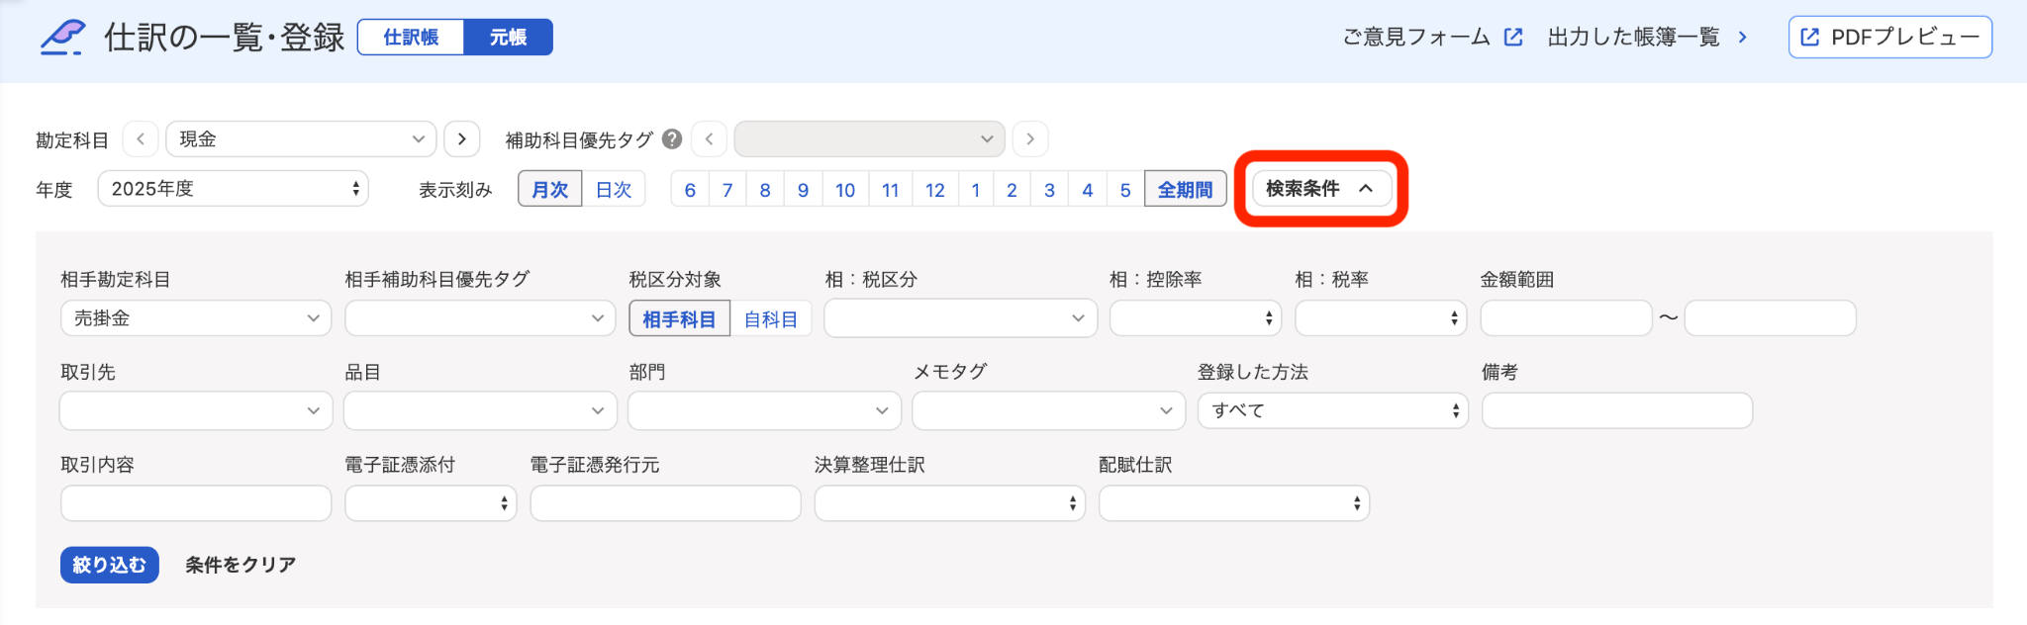2027x625 pixels.
Task: Click the 金額範囲 maximum amount field
Action: point(1771,318)
